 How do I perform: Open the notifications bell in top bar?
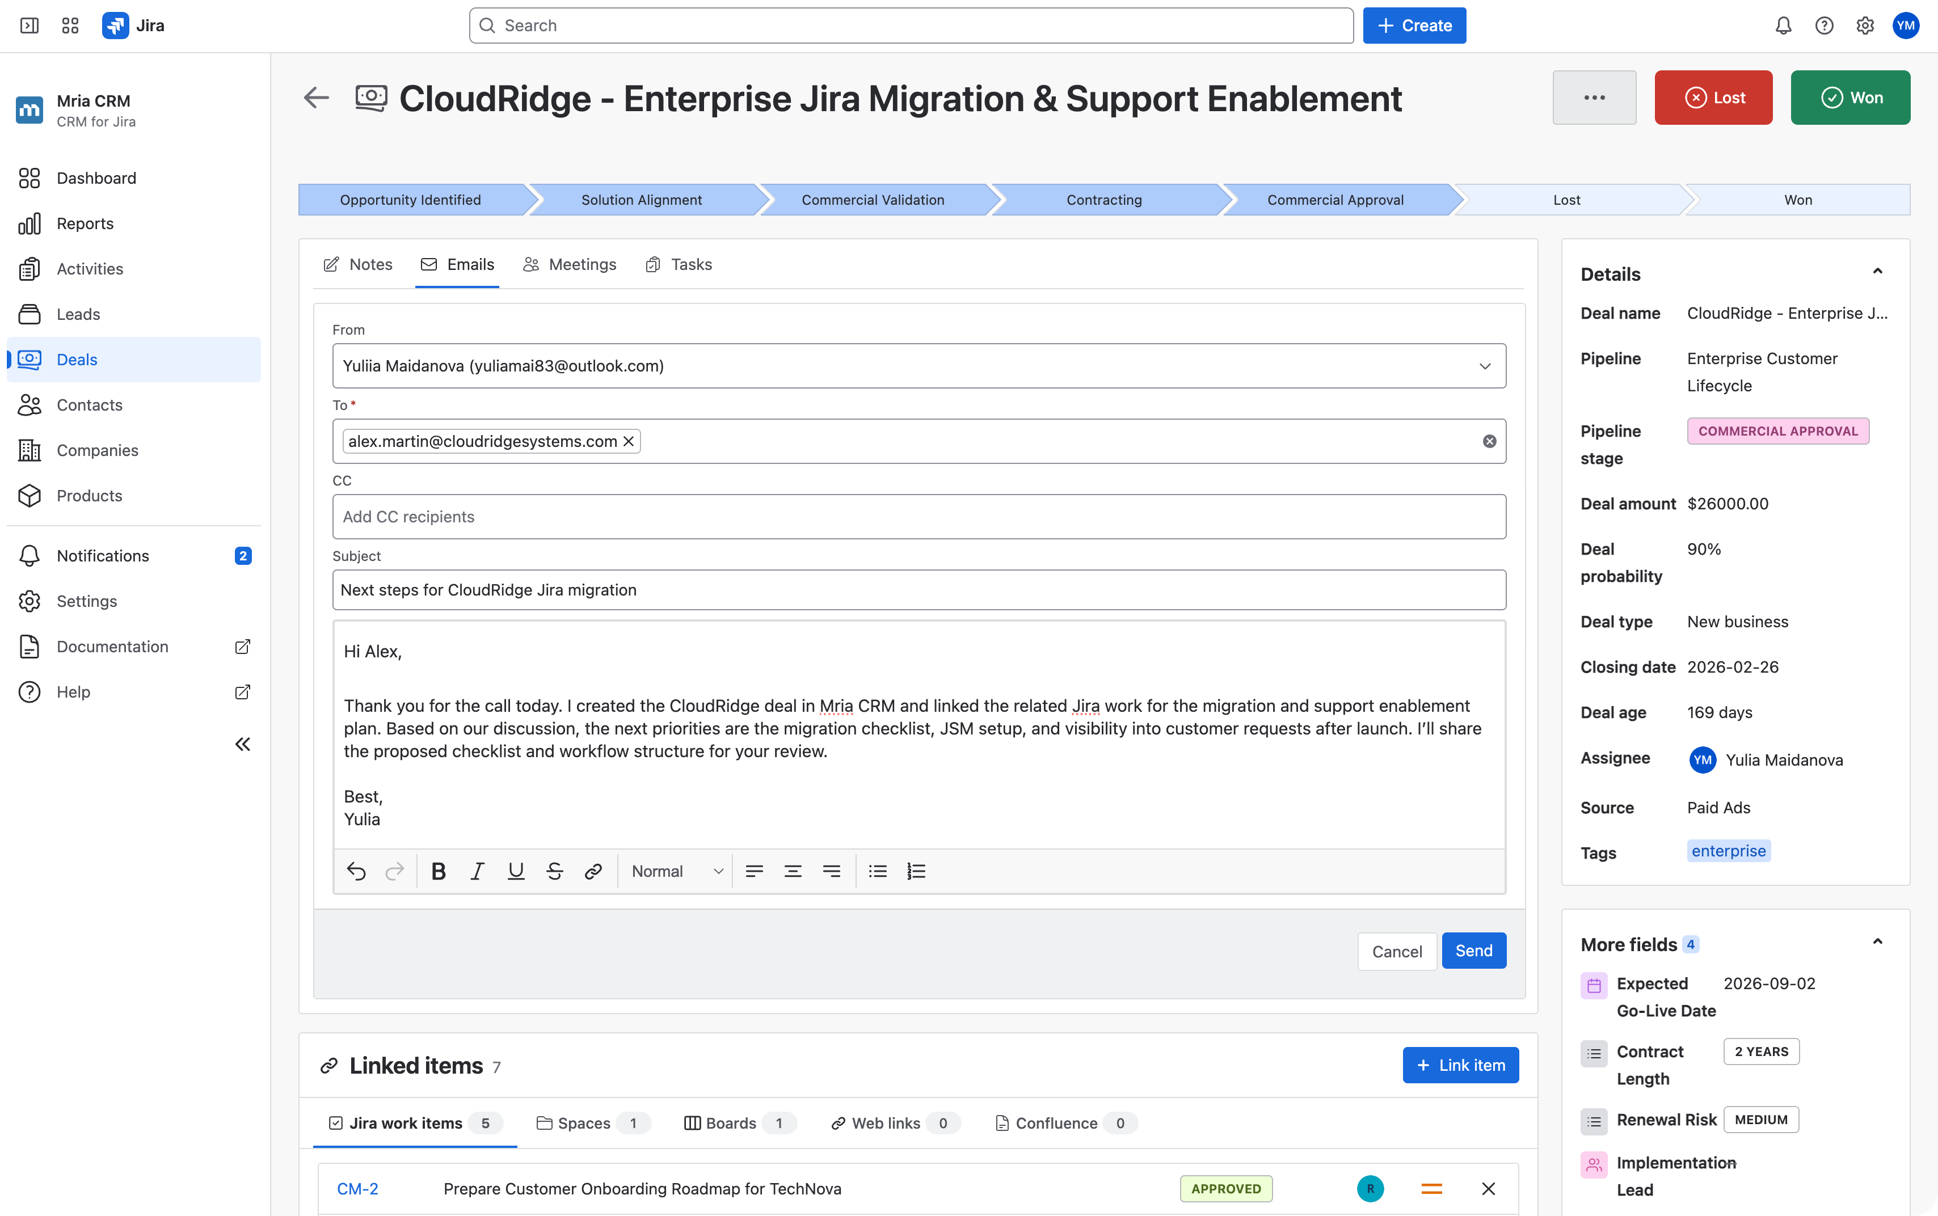pyautogui.click(x=1783, y=26)
